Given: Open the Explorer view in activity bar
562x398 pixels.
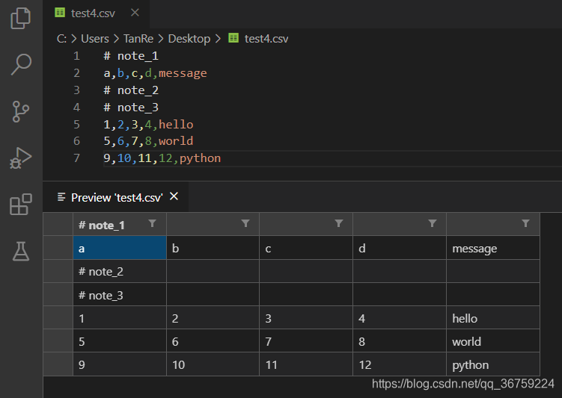Looking at the screenshot, I should tap(21, 18).
